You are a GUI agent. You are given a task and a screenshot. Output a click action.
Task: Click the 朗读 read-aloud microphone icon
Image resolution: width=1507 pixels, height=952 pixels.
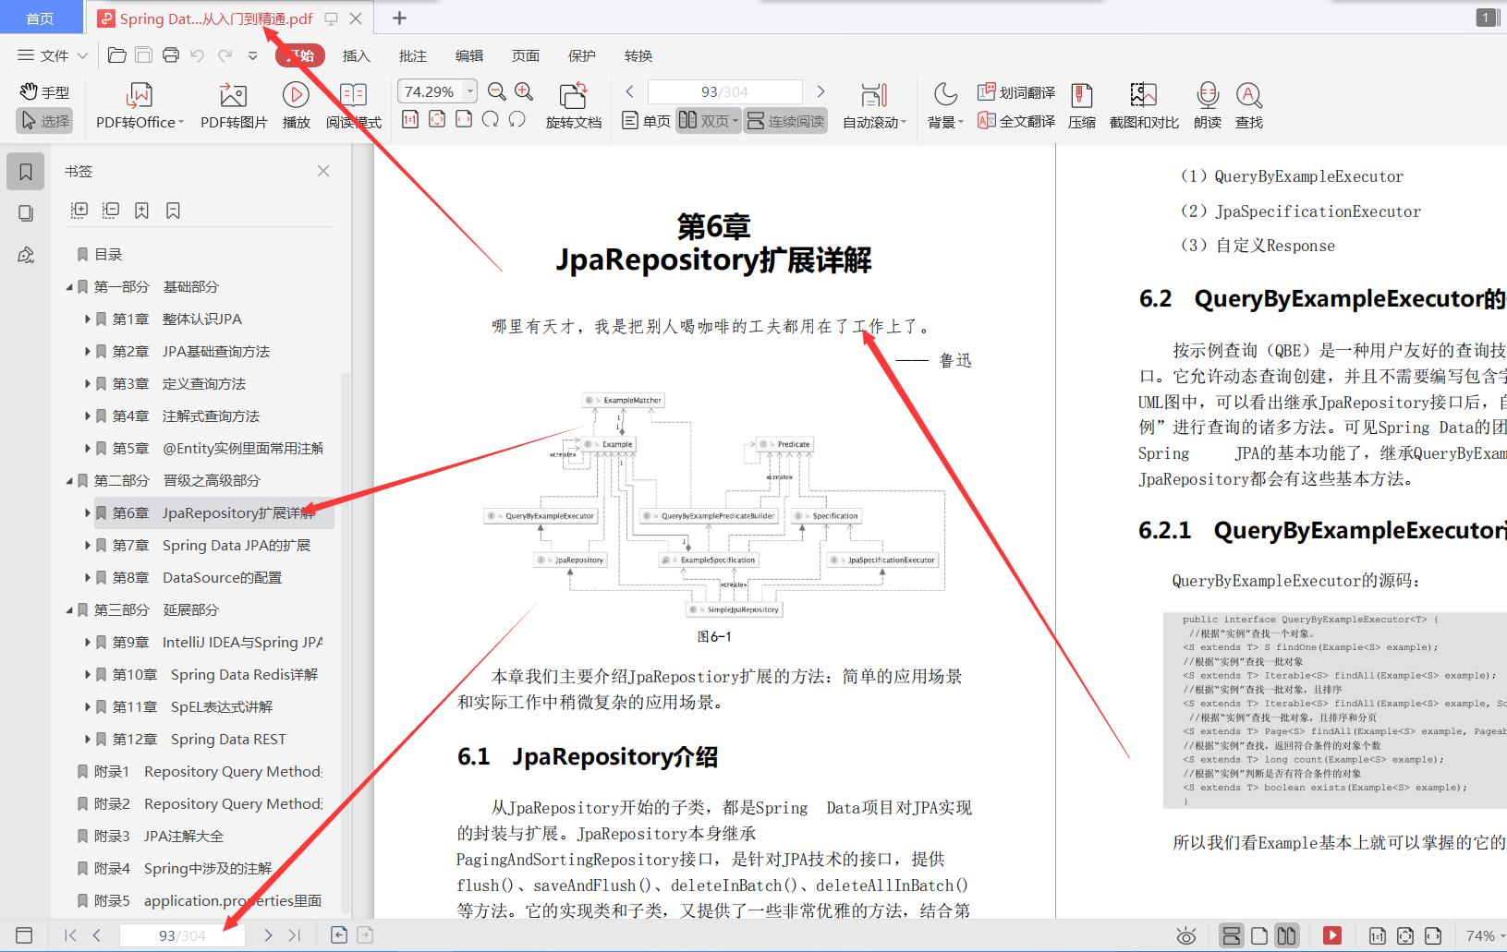1207,96
